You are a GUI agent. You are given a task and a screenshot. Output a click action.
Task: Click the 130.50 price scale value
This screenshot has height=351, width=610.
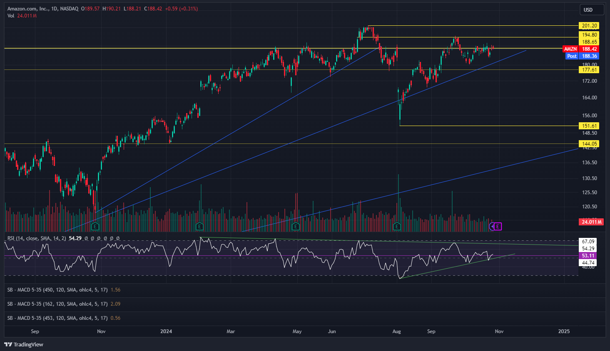pos(590,178)
